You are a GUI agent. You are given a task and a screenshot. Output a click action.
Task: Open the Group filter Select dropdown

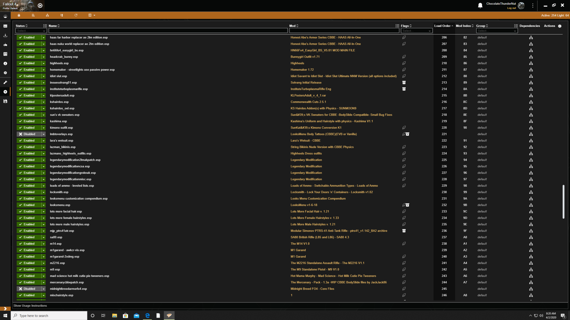497,31
